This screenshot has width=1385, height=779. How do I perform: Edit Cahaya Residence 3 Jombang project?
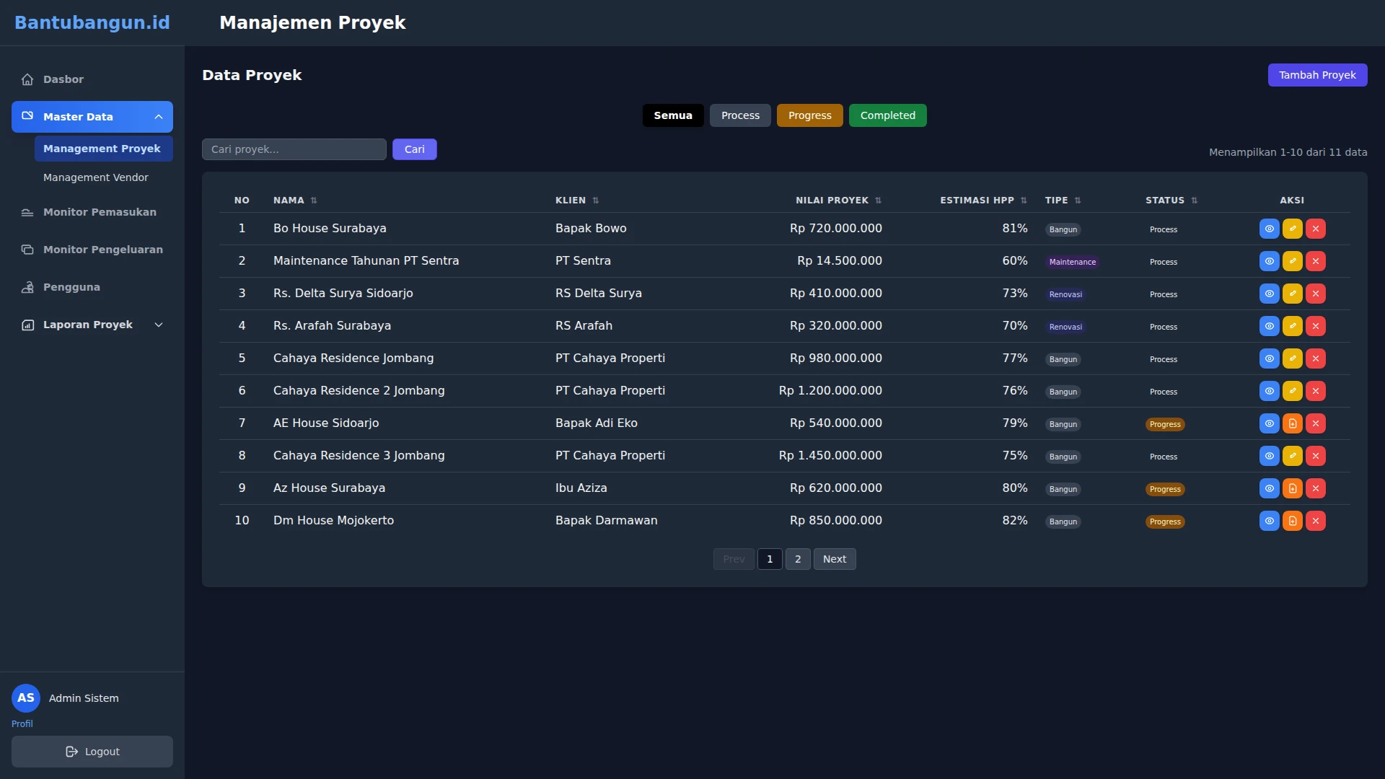click(x=1292, y=456)
